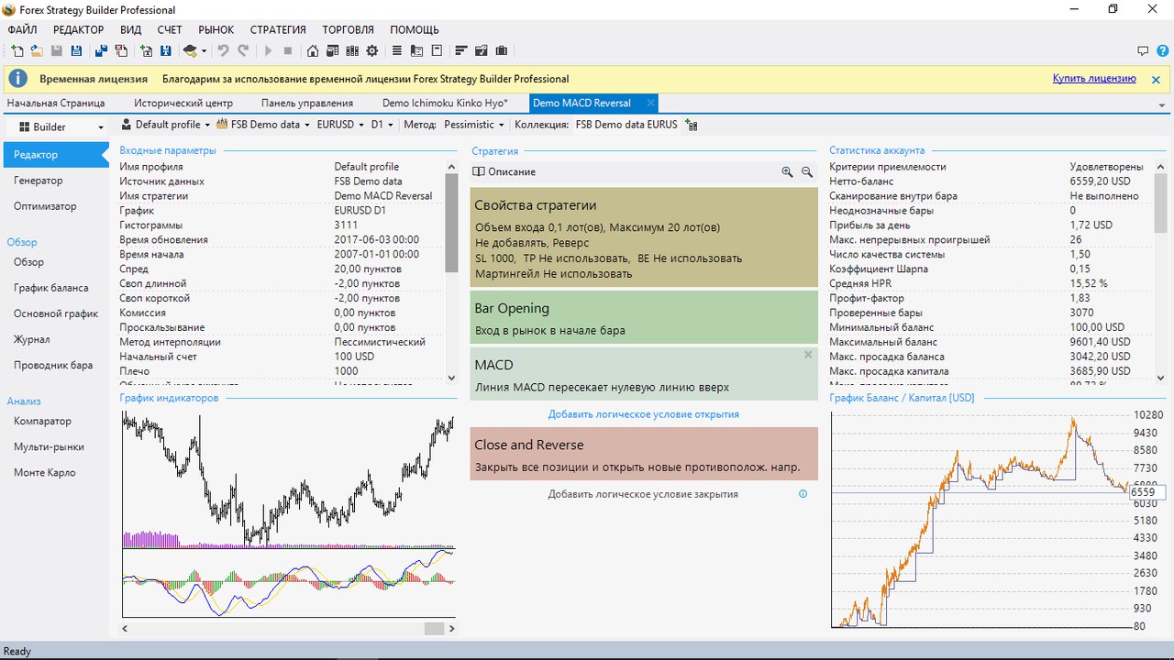The width and height of the screenshot is (1174, 660).
Task: Click the info icon beside closing condition link
Action: [x=803, y=494]
